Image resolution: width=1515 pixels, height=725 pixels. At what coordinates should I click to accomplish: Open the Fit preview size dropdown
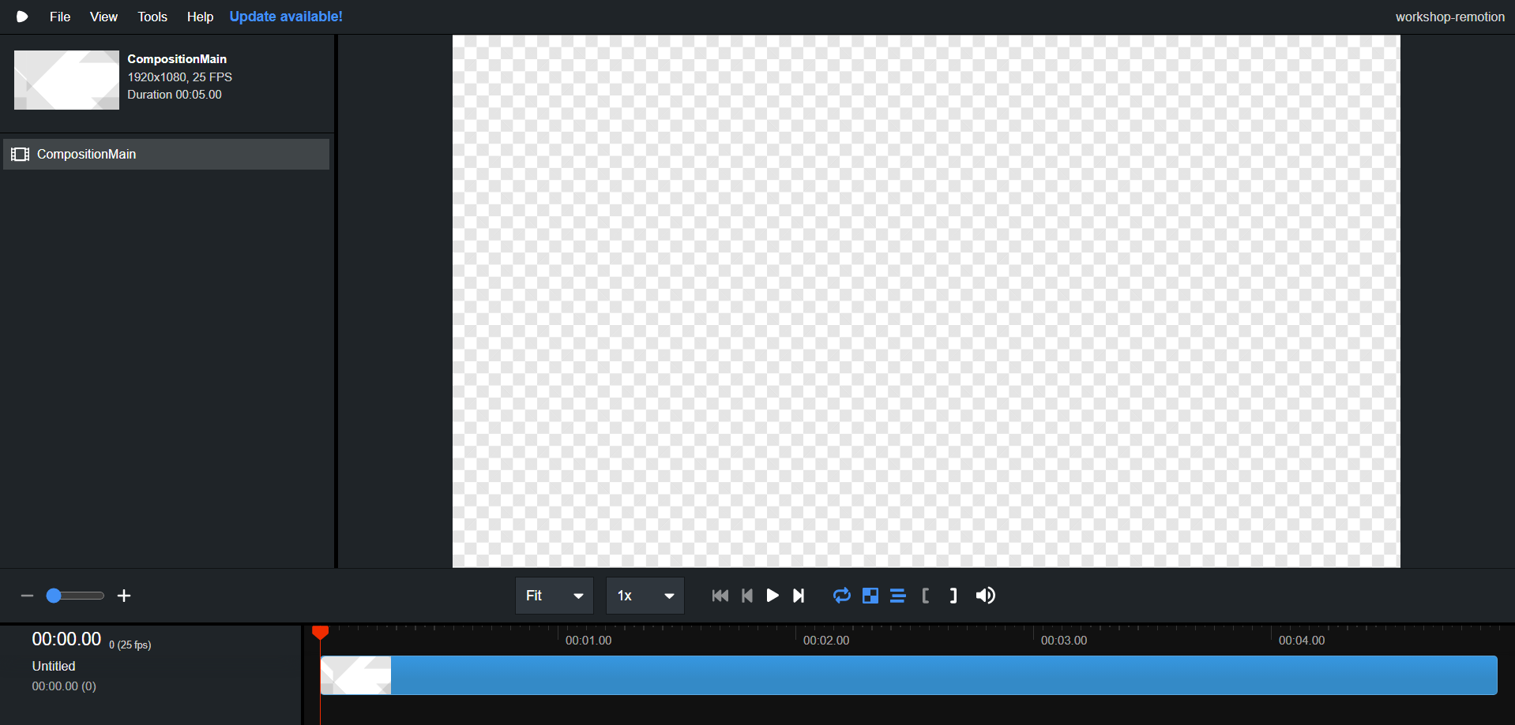point(554,596)
